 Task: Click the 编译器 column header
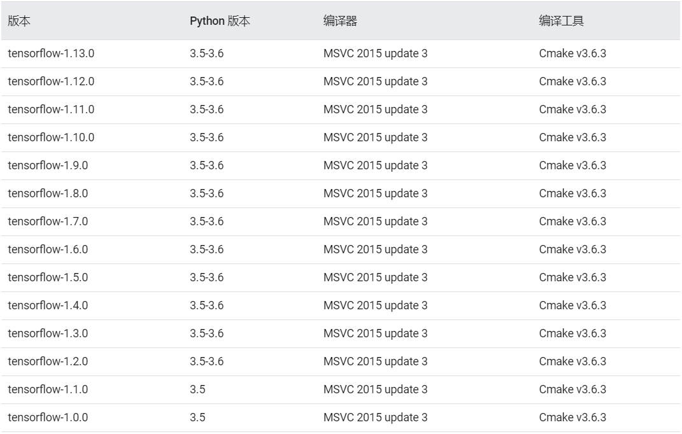pos(340,21)
